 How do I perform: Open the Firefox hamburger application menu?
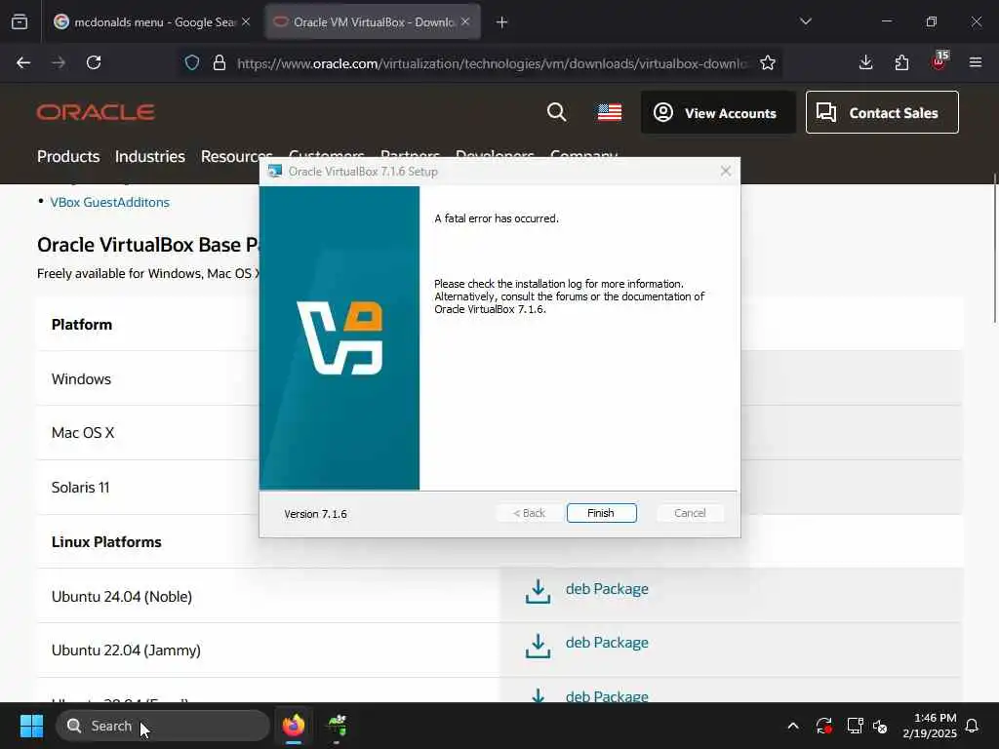tap(976, 62)
